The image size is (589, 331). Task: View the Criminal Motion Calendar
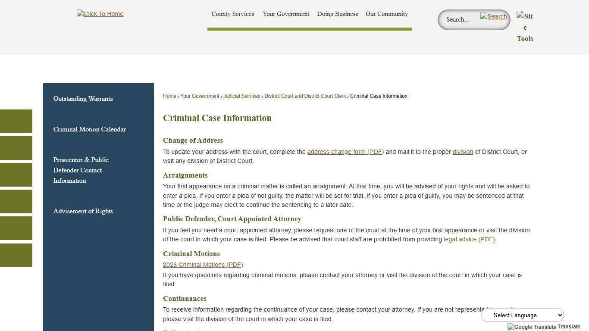(90, 129)
